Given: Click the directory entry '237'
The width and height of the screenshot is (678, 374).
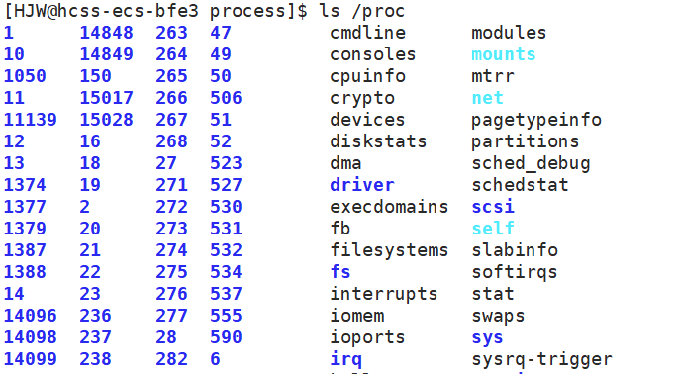Looking at the screenshot, I should coord(96,337).
